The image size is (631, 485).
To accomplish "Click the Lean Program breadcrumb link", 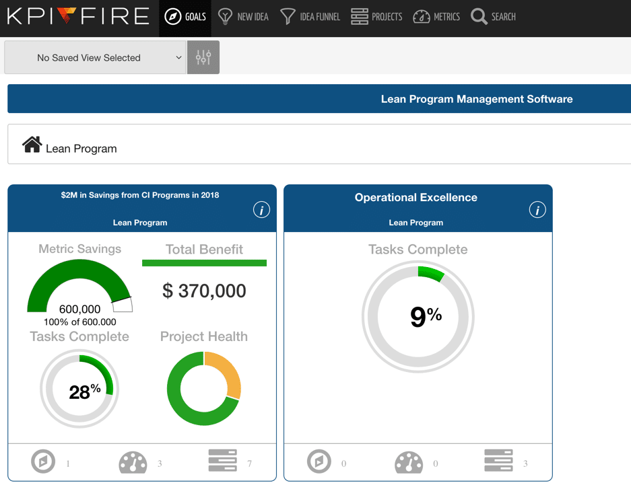I will pyautogui.click(x=81, y=149).
